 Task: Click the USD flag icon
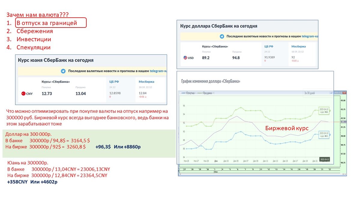[x=185, y=58]
